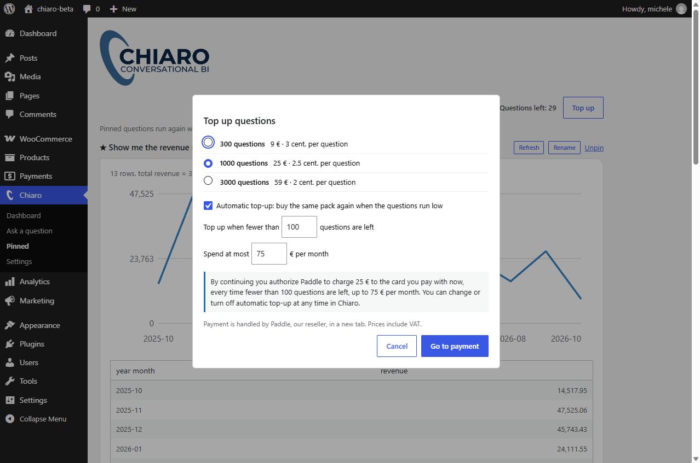This screenshot has width=700, height=463.
Task: Open Chiaro Settings submenu item
Action: click(x=19, y=261)
